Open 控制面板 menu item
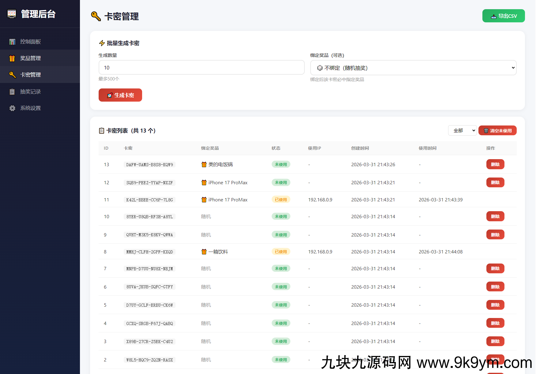 (x=31, y=42)
